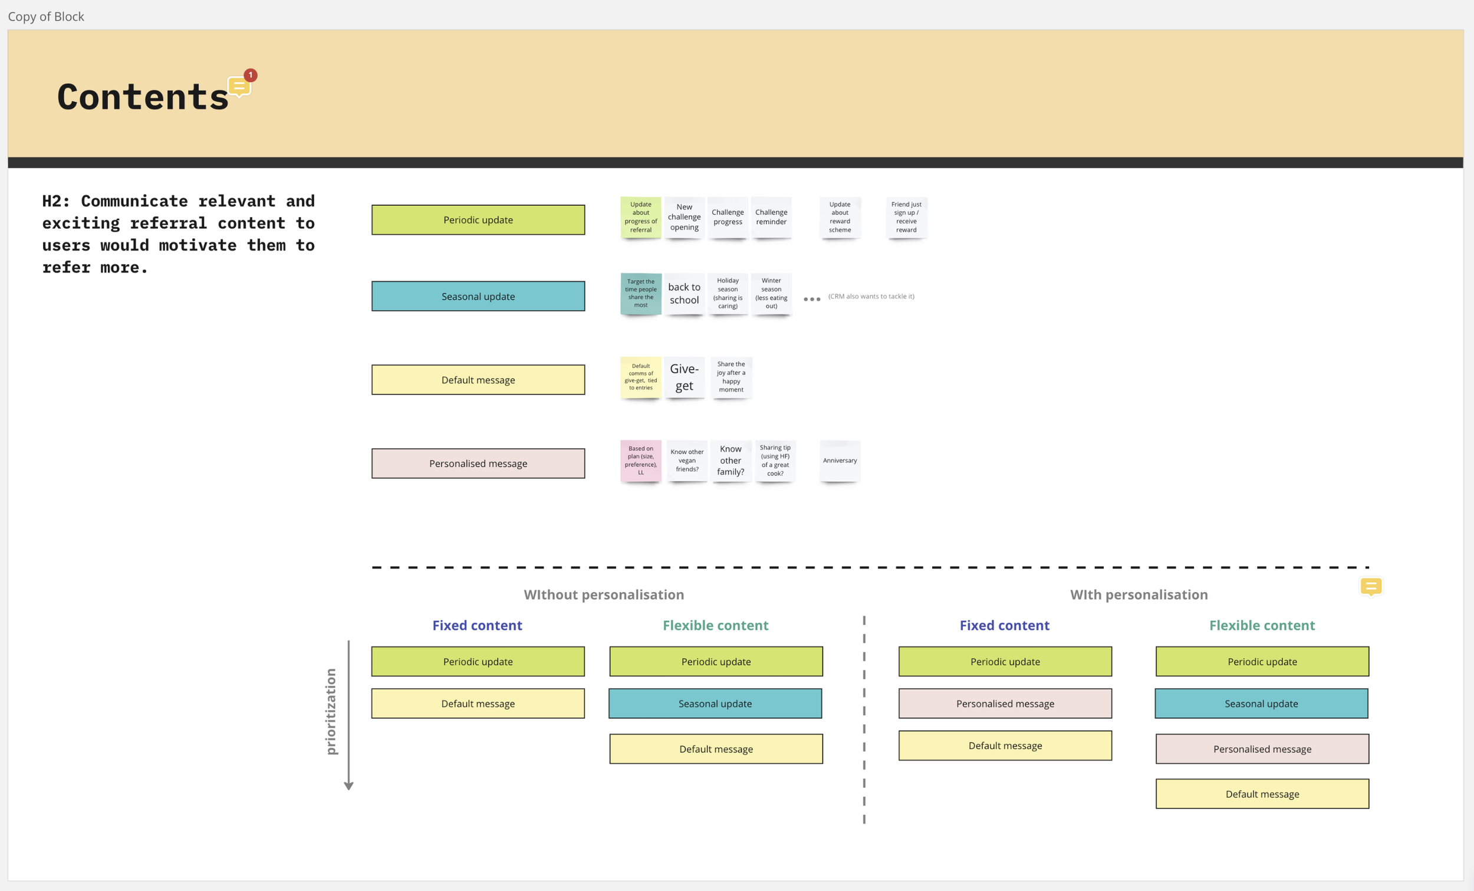Select the Contents title text

click(x=143, y=97)
